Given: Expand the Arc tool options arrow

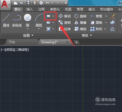Looking at the screenshot, I should [x=39, y=29].
